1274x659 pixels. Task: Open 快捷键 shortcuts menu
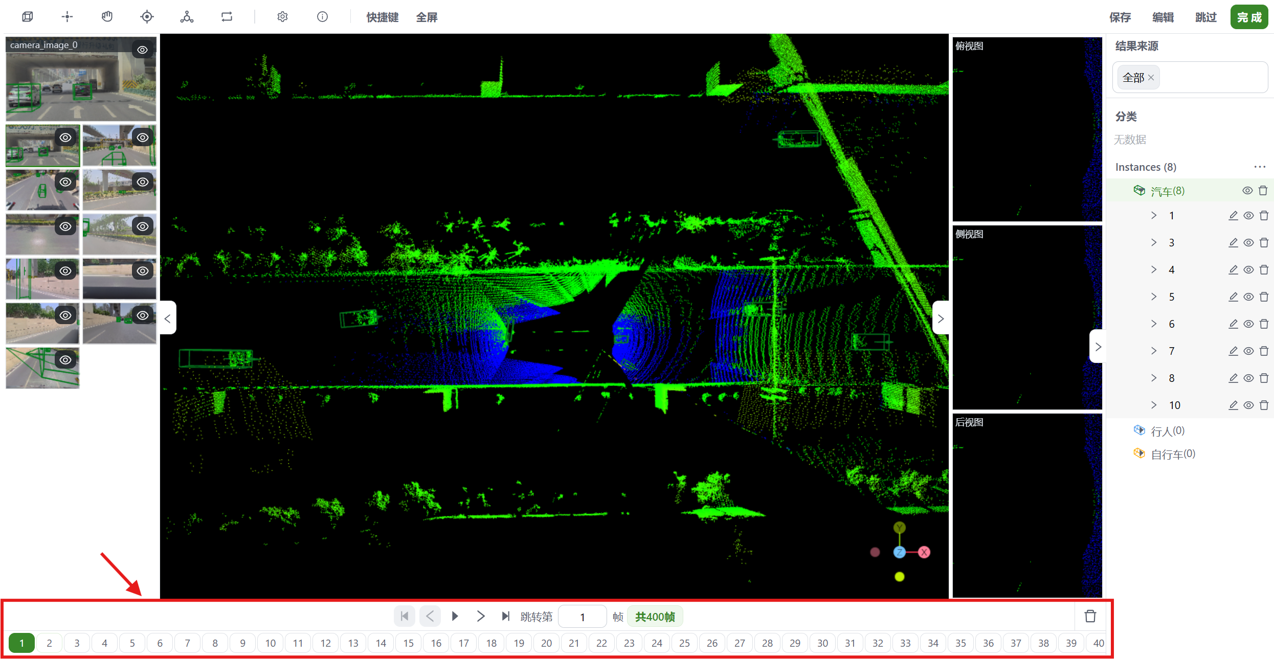point(382,17)
